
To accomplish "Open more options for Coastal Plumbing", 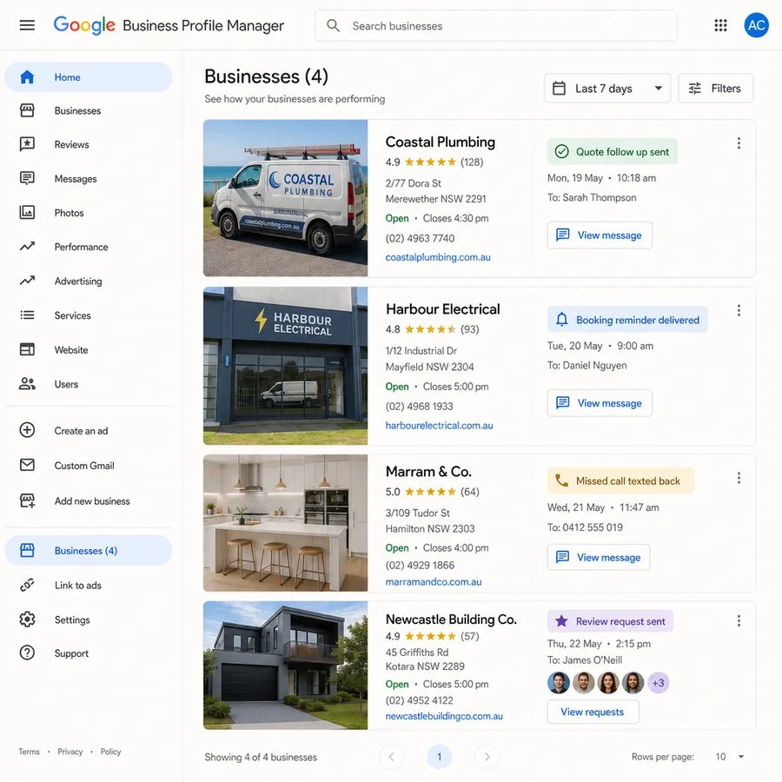I will pos(739,143).
